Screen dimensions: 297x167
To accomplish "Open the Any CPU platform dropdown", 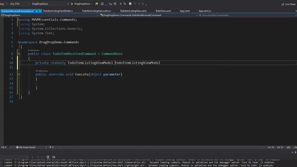I will [20, 4].
